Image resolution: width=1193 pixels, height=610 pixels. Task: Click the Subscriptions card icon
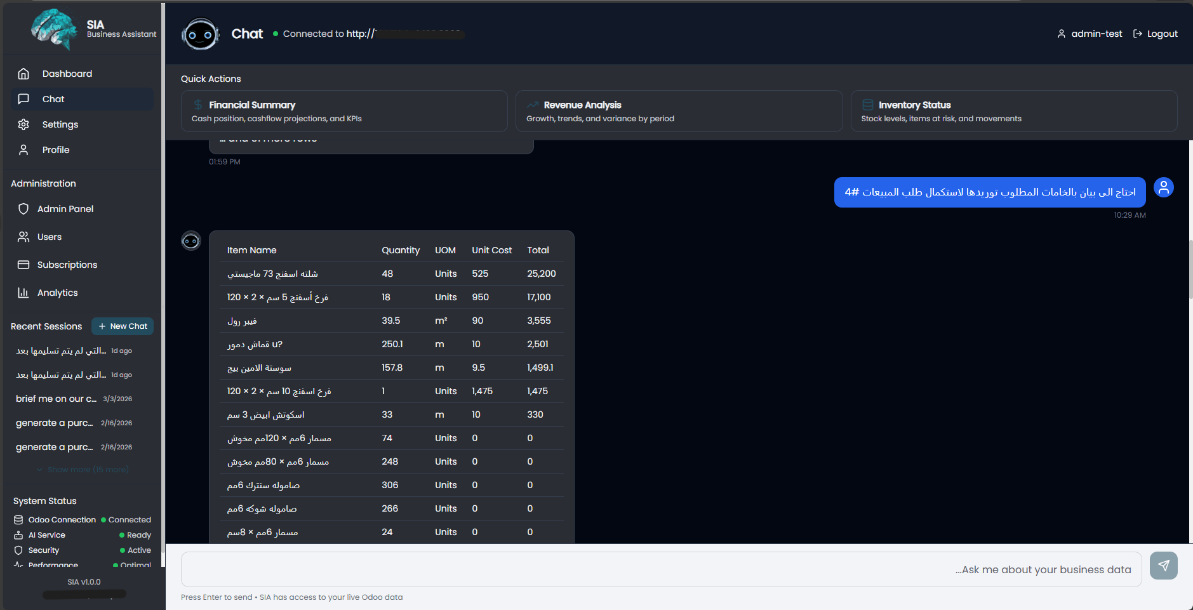pos(23,265)
